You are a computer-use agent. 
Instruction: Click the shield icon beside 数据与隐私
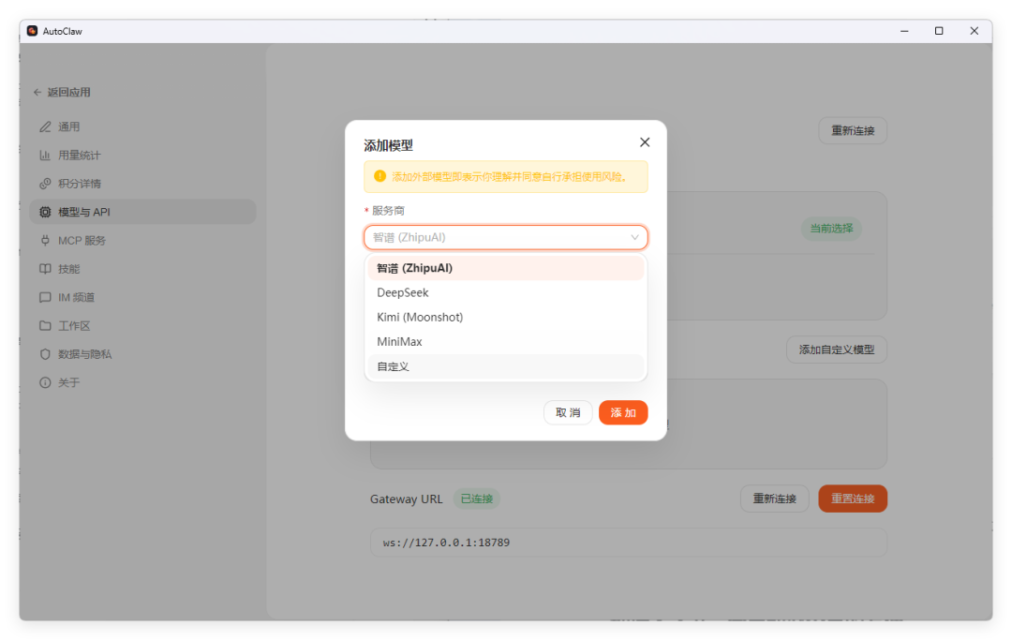[x=45, y=353]
